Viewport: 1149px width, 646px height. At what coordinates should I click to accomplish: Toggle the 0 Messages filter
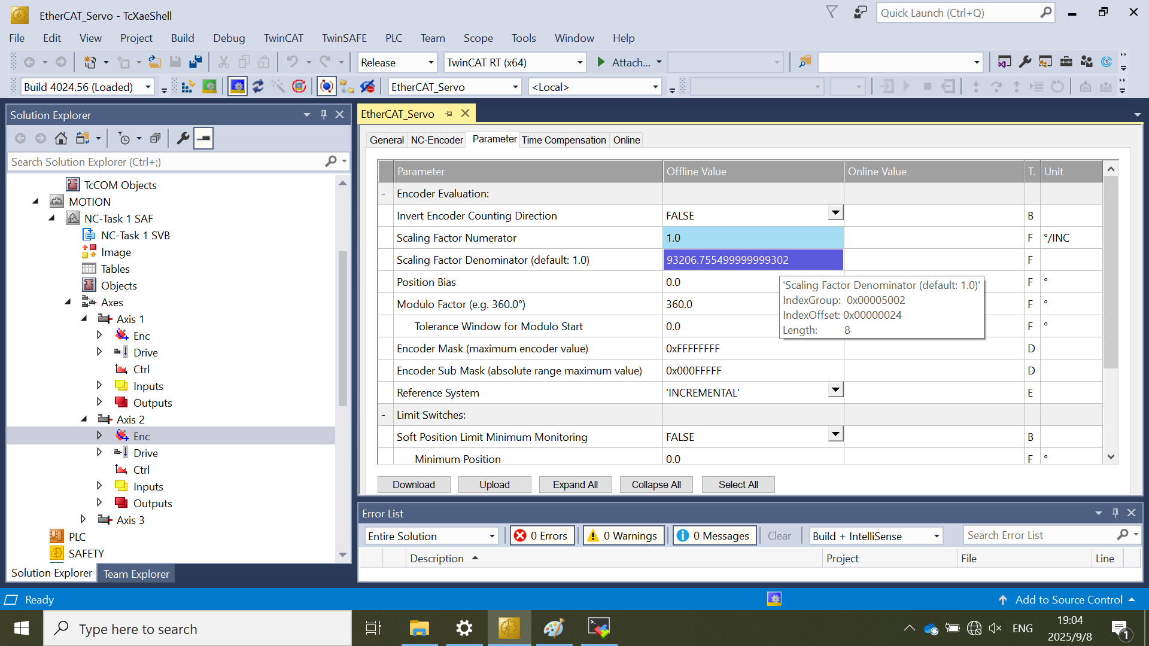tap(715, 536)
